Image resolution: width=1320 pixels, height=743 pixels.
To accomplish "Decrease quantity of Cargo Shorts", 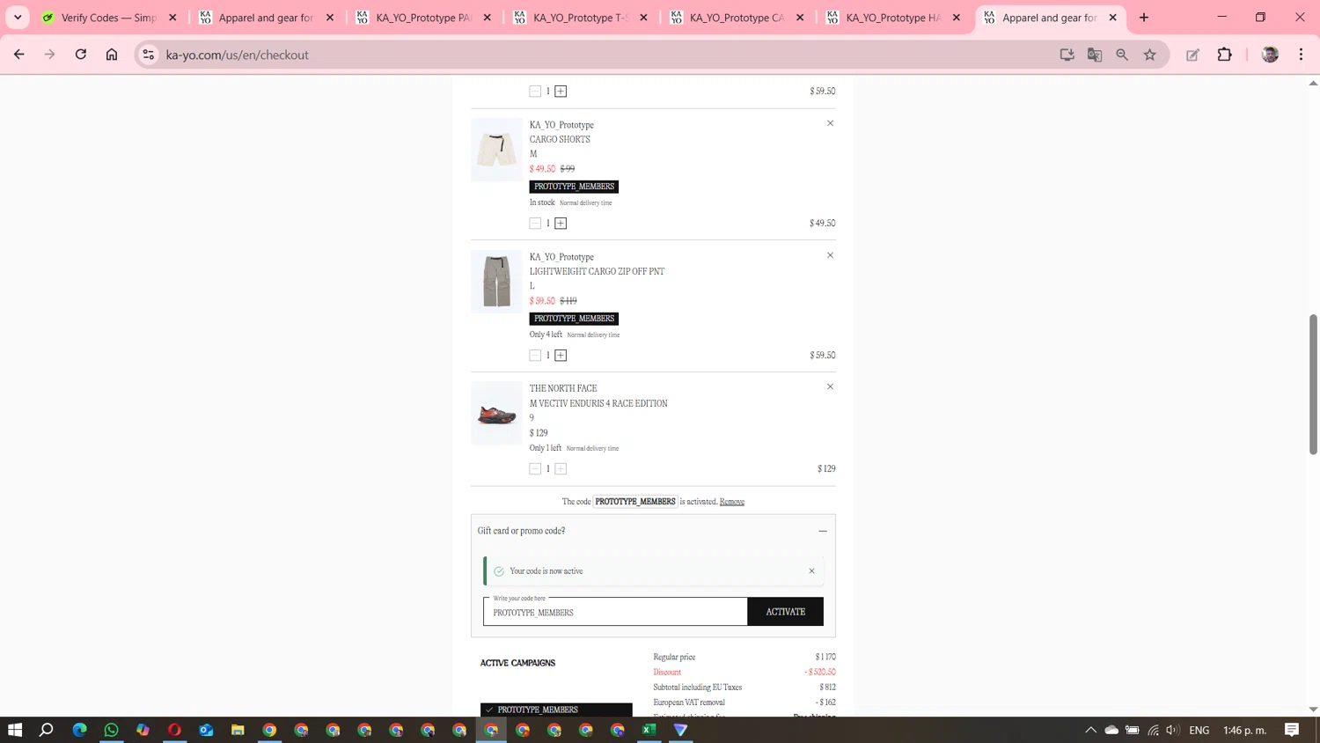I will point(535,224).
